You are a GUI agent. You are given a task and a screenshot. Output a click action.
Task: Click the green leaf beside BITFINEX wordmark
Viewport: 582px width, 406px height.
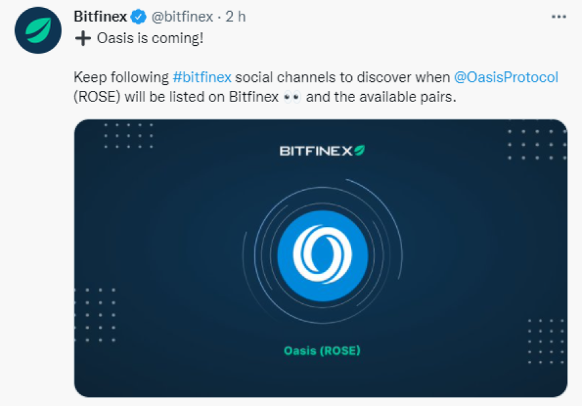click(x=359, y=150)
